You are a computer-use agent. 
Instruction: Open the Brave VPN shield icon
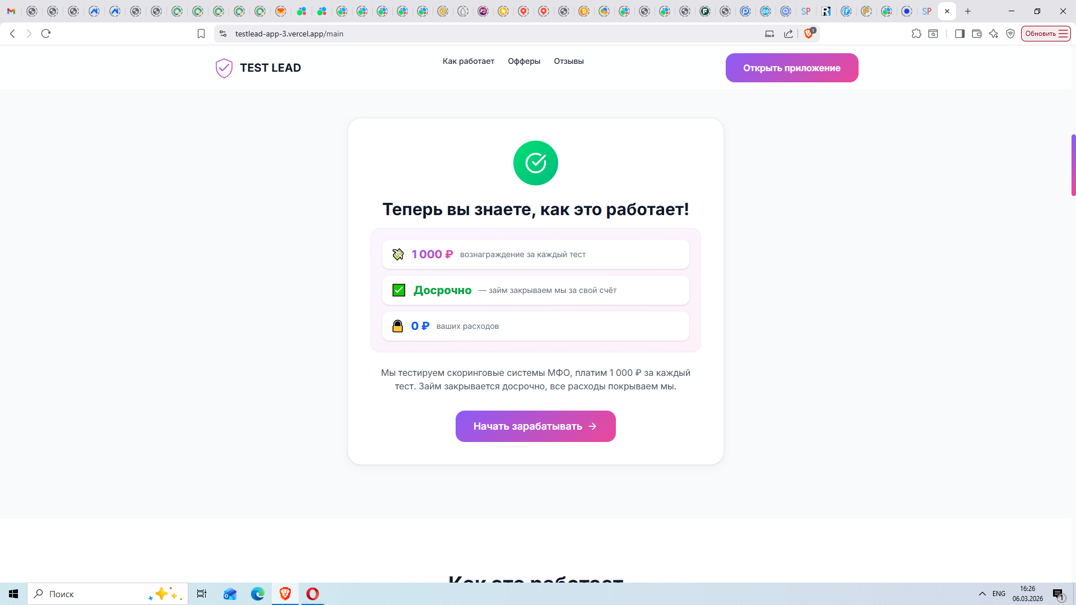tap(1010, 34)
